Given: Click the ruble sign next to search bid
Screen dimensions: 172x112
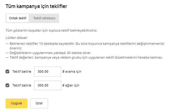Looking at the screenshot, I should click(63, 71).
